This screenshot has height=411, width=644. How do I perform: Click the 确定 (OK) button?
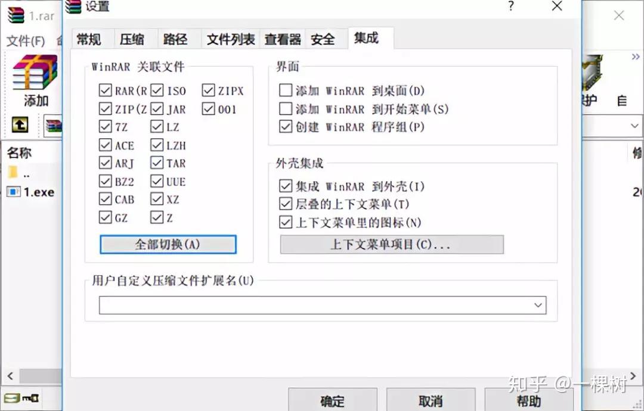point(332,400)
